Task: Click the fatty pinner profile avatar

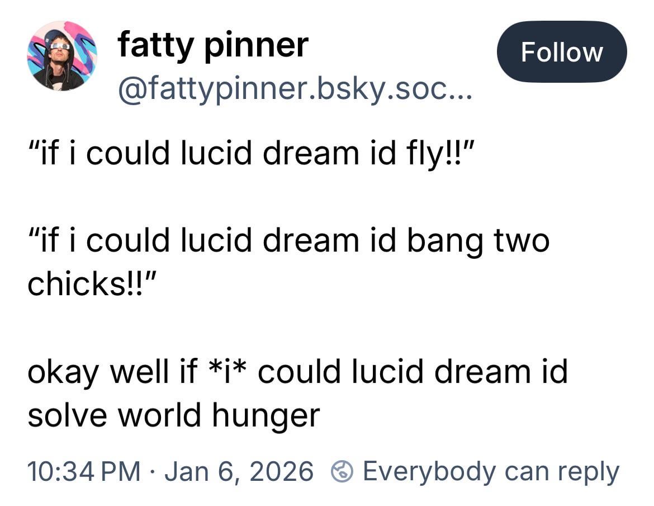Action: [62, 56]
